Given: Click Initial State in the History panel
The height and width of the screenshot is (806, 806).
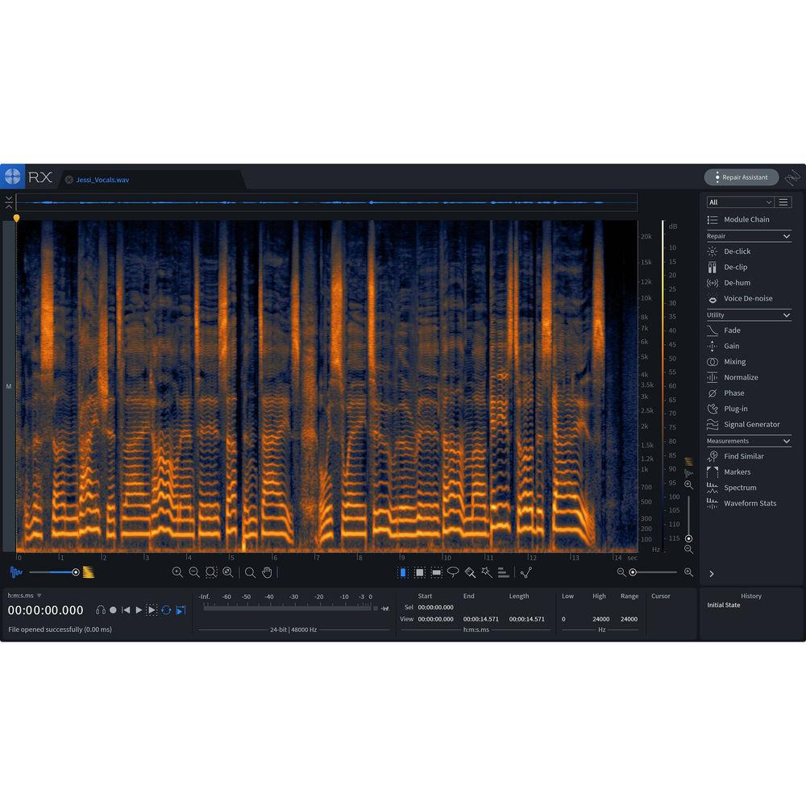Looking at the screenshot, I should pyautogui.click(x=723, y=604).
